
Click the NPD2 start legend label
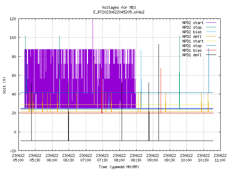pyautogui.click(x=193, y=23)
